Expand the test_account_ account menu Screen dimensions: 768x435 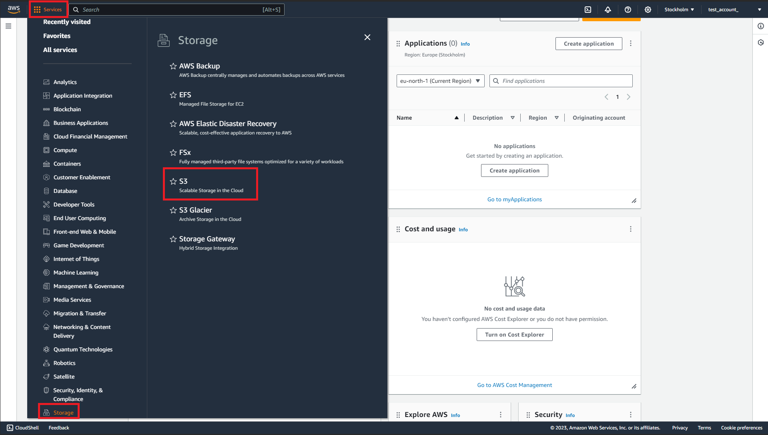click(734, 10)
